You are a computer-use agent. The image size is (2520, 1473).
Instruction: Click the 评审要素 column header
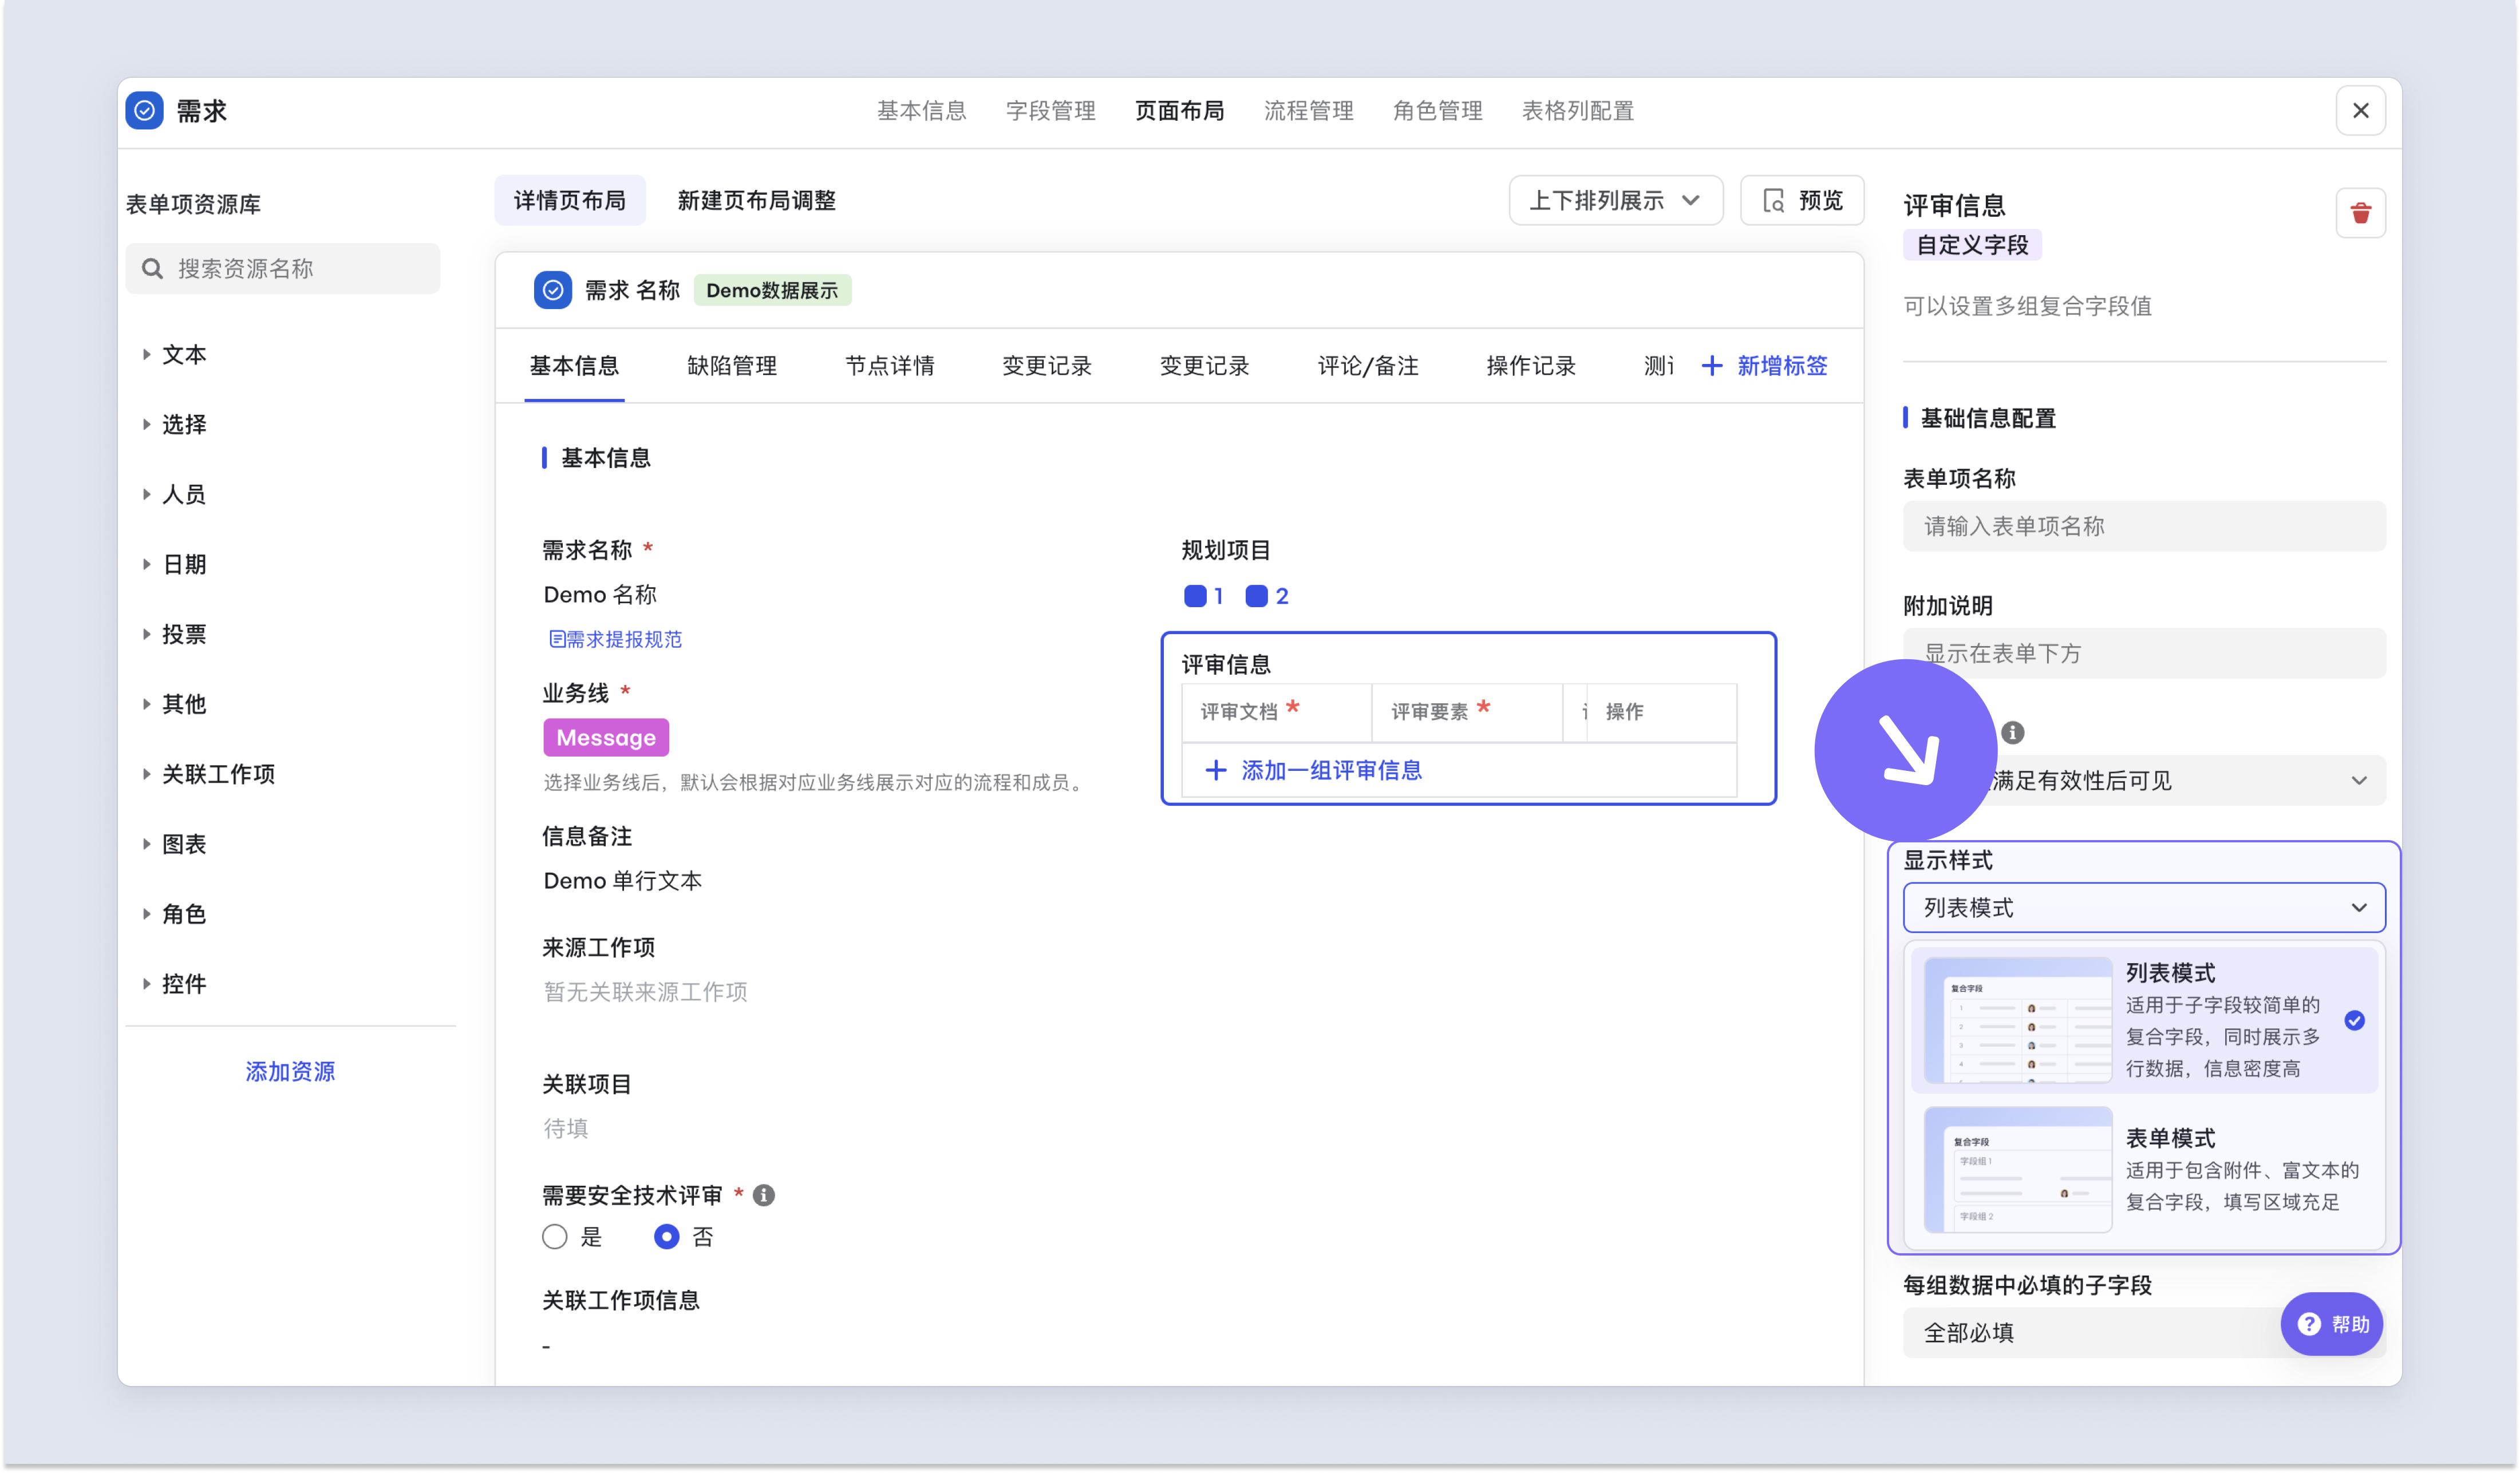(x=1467, y=711)
